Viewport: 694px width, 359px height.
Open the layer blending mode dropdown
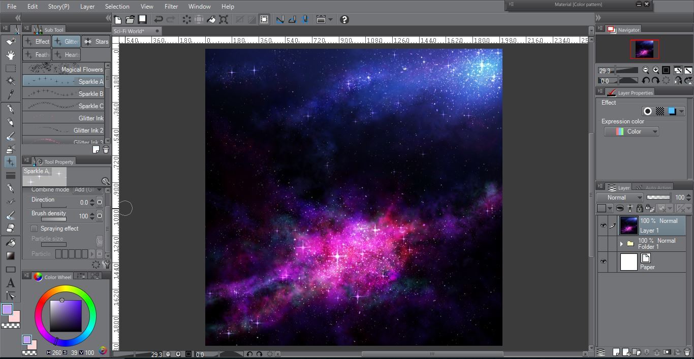[620, 198]
